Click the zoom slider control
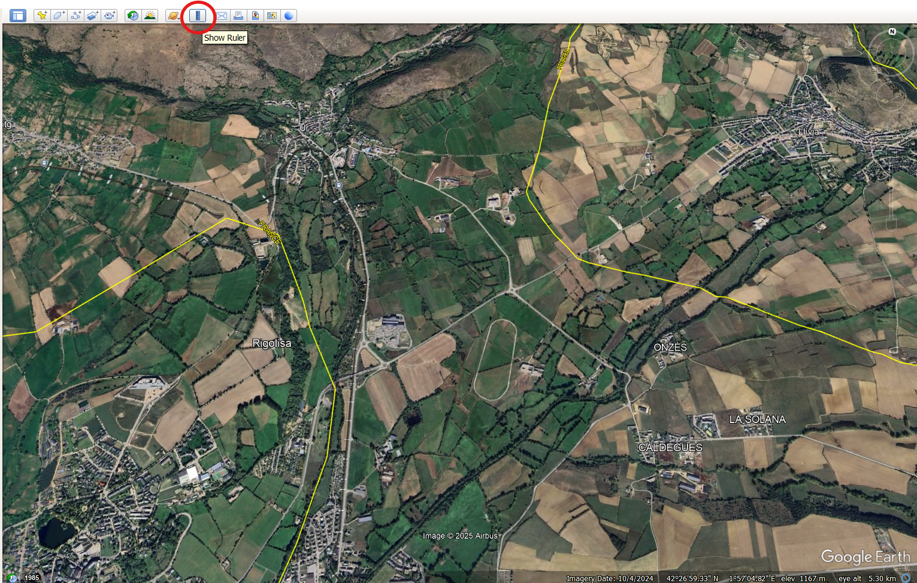The width and height of the screenshot is (917, 583). pos(891,198)
